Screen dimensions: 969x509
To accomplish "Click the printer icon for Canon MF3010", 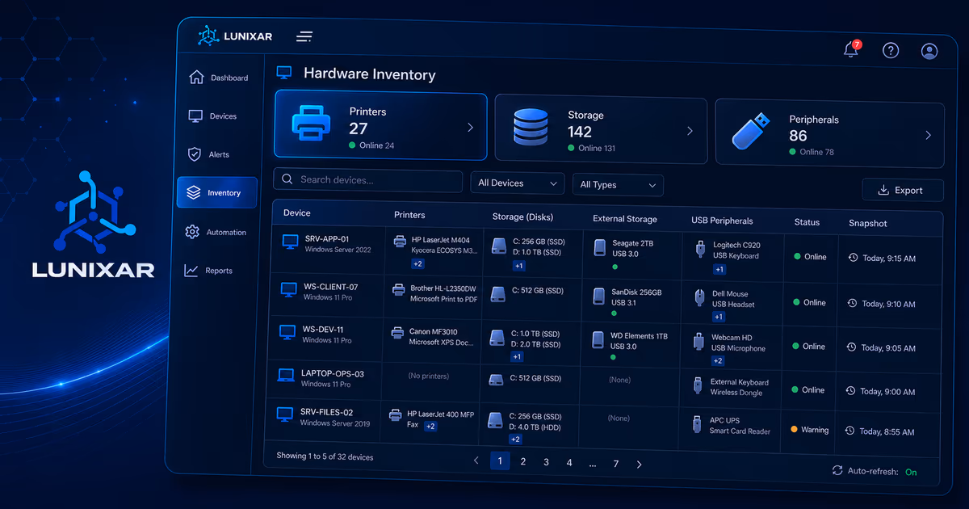I will pyautogui.click(x=397, y=332).
